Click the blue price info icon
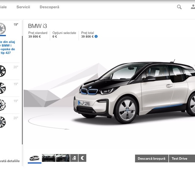This screenshot has width=195, height=174. click(x=96, y=37)
